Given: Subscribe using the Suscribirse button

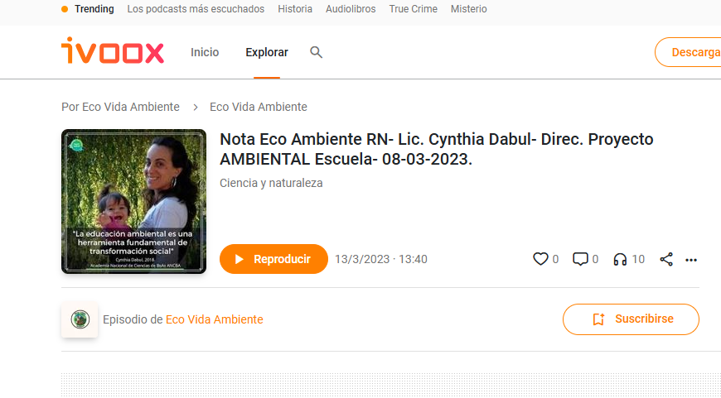Looking at the screenshot, I should 631,319.
